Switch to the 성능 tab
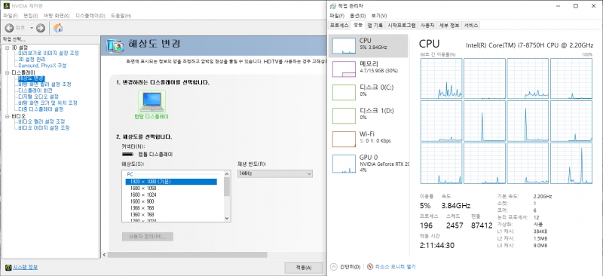Screen dimensions: 603x276 (x=357, y=25)
